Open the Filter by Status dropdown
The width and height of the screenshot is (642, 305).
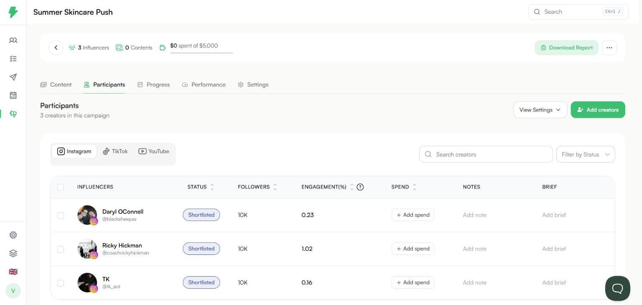pos(586,155)
